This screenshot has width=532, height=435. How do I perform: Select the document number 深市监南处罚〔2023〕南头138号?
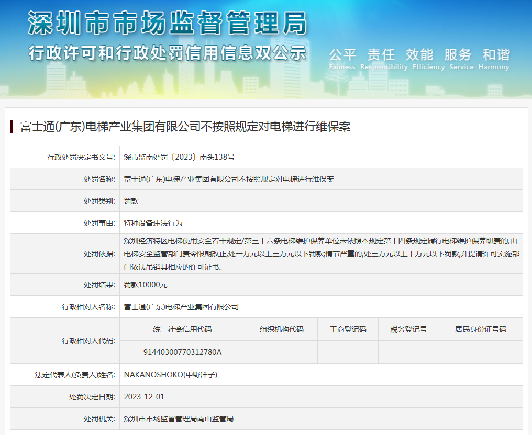[x=179, y=157]
